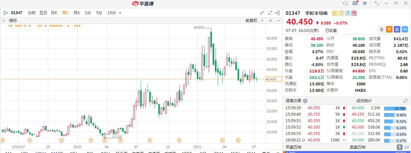The height and width of the screenshot is (153, 411).
Task: Click the 交易所 value HKEX
Action: [360, 90]
